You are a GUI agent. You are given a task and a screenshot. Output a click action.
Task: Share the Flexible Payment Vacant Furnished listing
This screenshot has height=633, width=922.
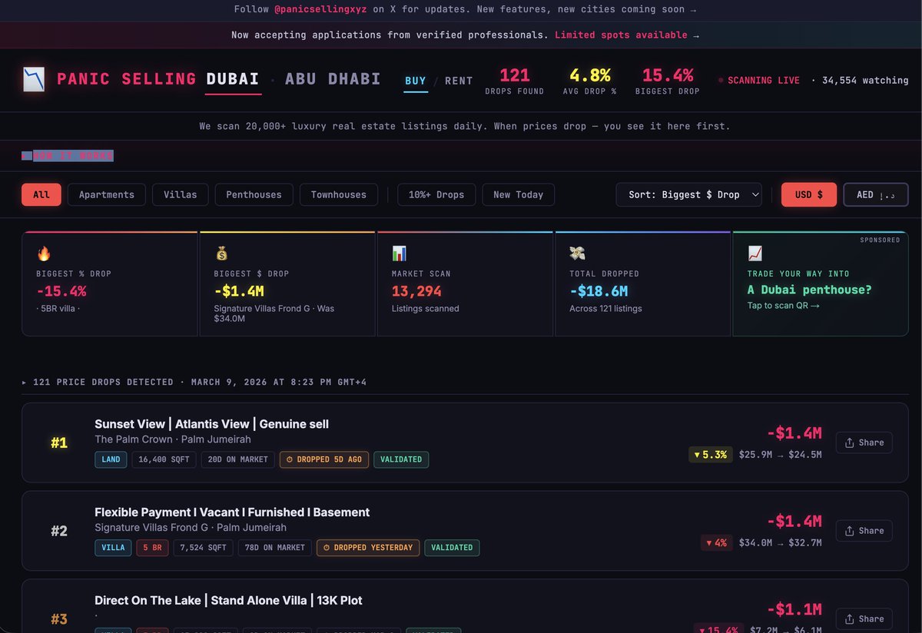click(864, 531)
